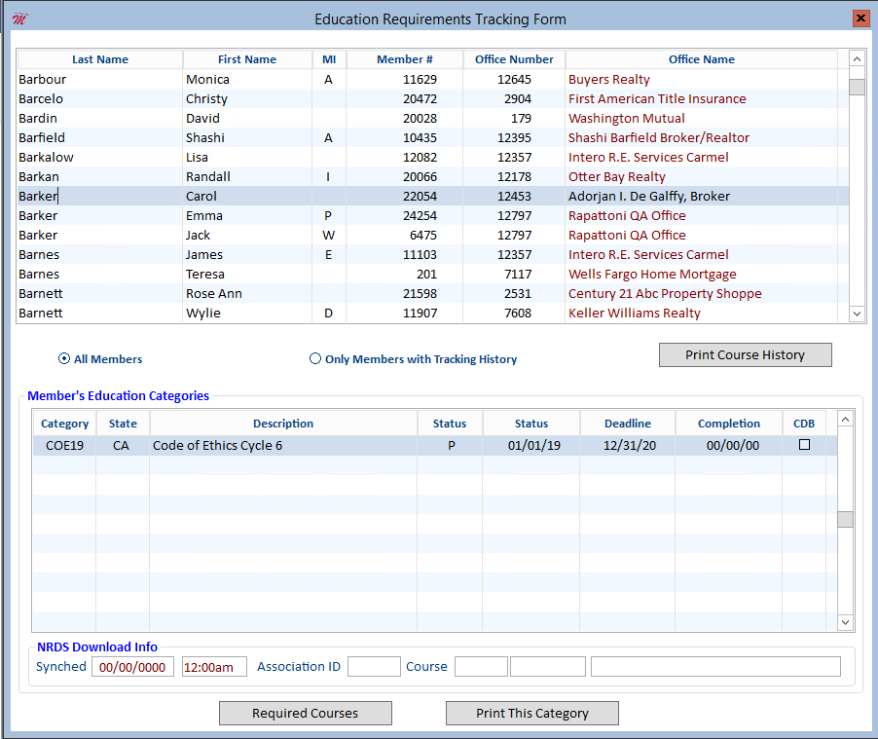Click first name Carol in Barker row

click(x=201, y=196)
